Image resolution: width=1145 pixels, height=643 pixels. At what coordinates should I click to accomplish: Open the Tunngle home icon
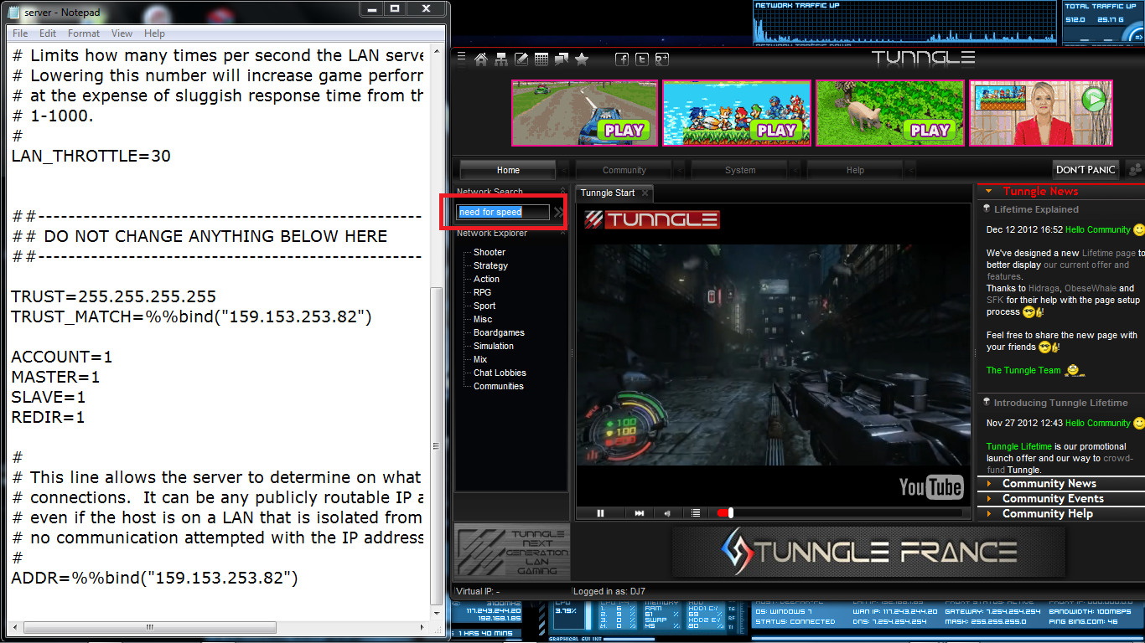pyautogui.click(x=481, y=59)
